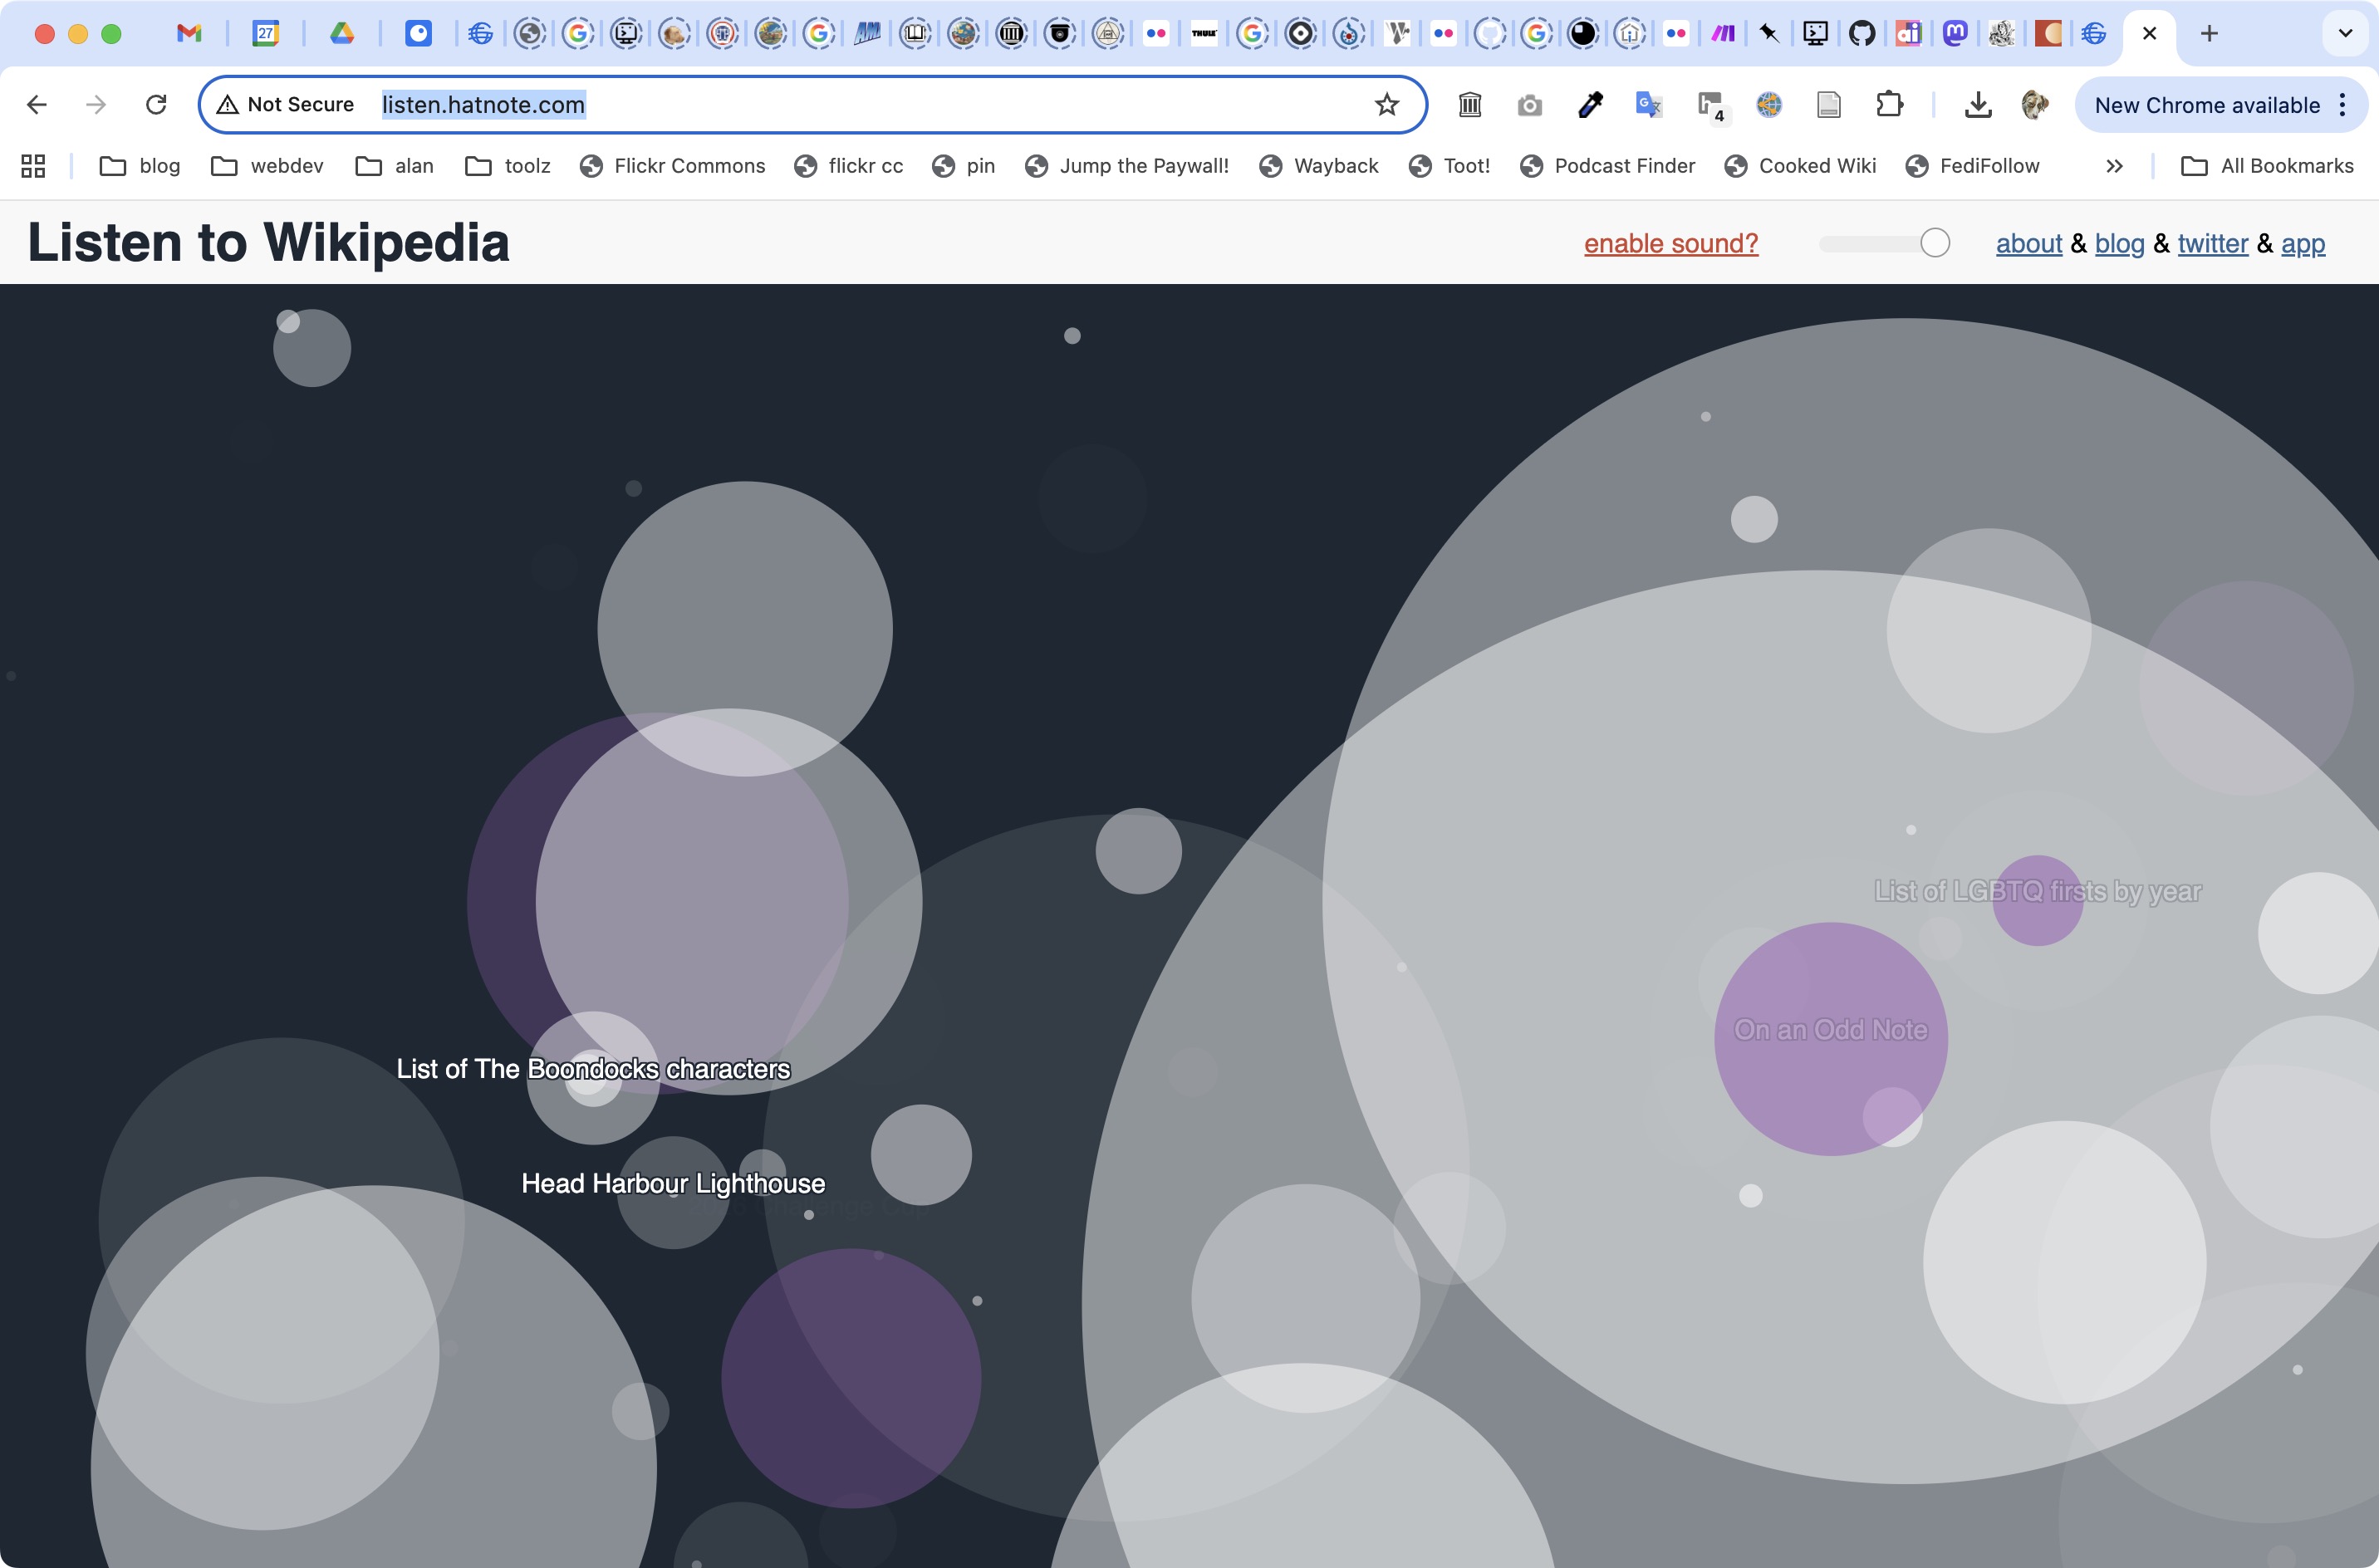Image resolution: width=2379 pixels, height=1568 pixels.
Task: Reload the page
Action: (x=156, y=105)
